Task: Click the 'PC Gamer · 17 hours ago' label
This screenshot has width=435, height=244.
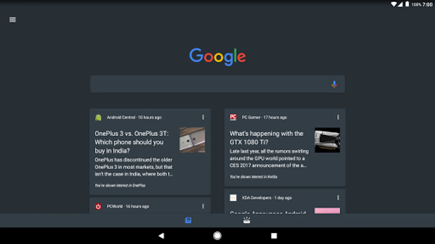Action: coord(264,117)
